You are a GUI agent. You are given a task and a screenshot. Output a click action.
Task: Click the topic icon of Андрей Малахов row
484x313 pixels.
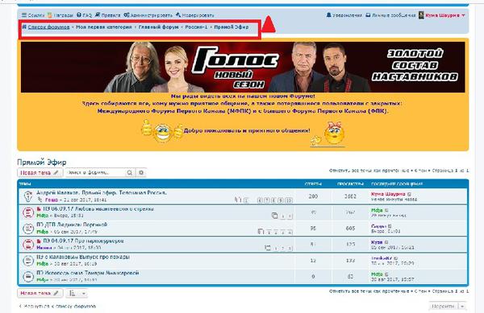[x=28, y=196]
